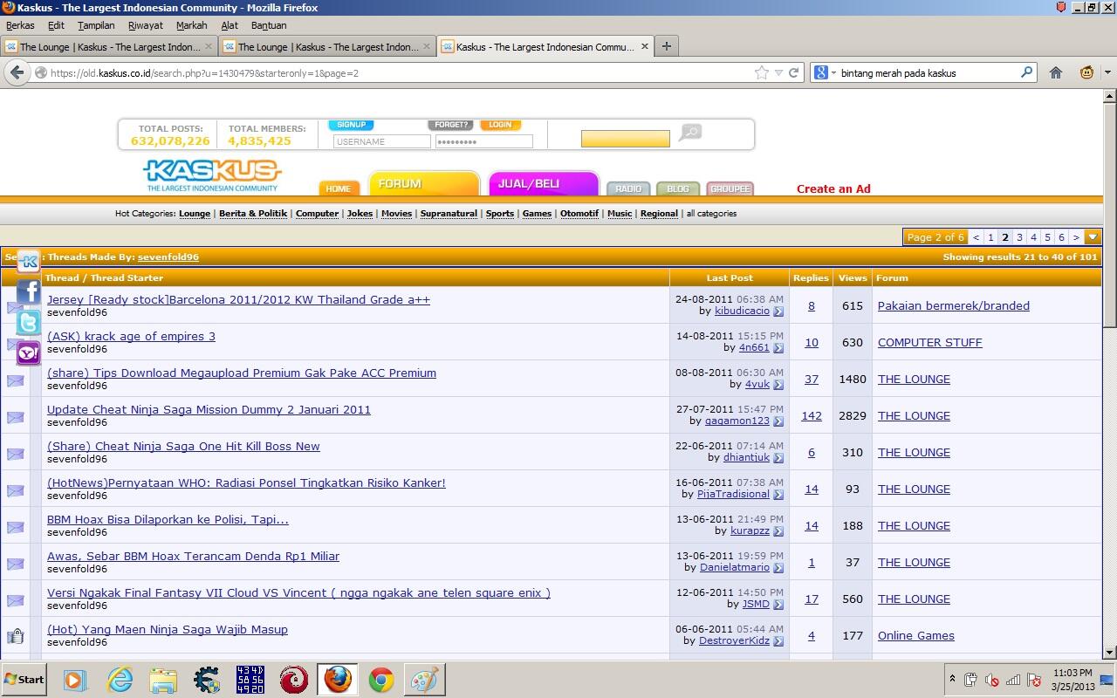Viewport: 1117px width, 698px height.
Task: Open the sevenfold96 profile link in header
Action: point(168,257)
